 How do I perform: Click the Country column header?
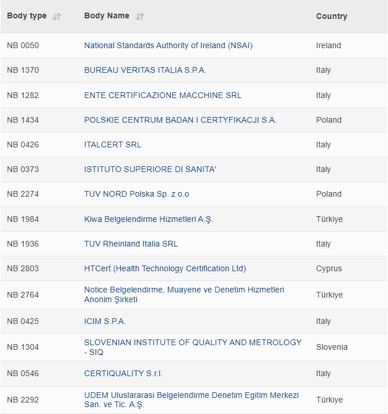(x=331, y=17)
